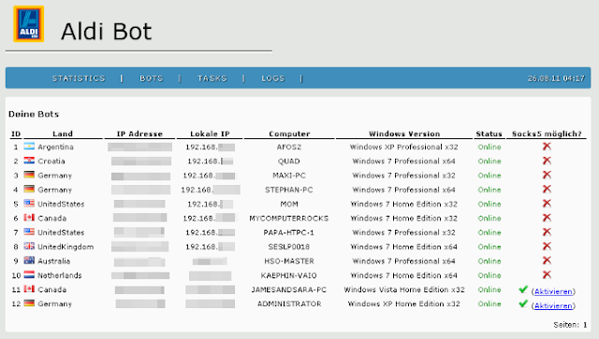Screen dimensions: 599x339
Task: Click the Status column header
Action: coord(489,134)
